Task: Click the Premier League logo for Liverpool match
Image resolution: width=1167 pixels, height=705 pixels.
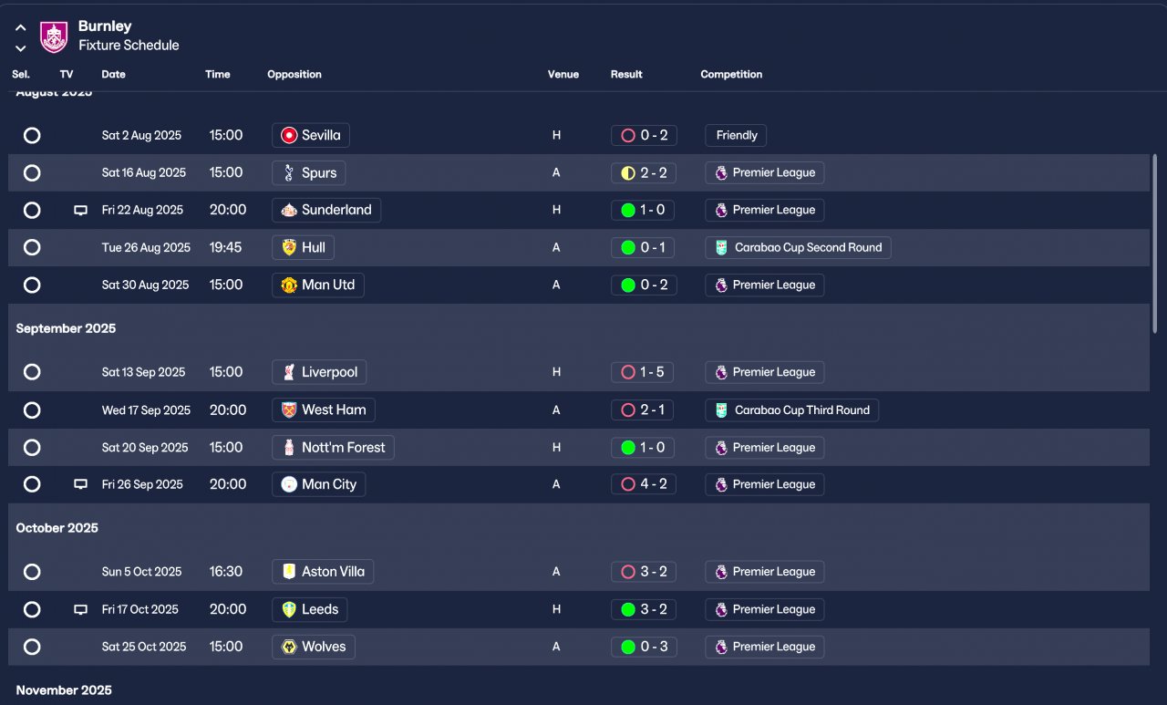Action: pos(721,373)
